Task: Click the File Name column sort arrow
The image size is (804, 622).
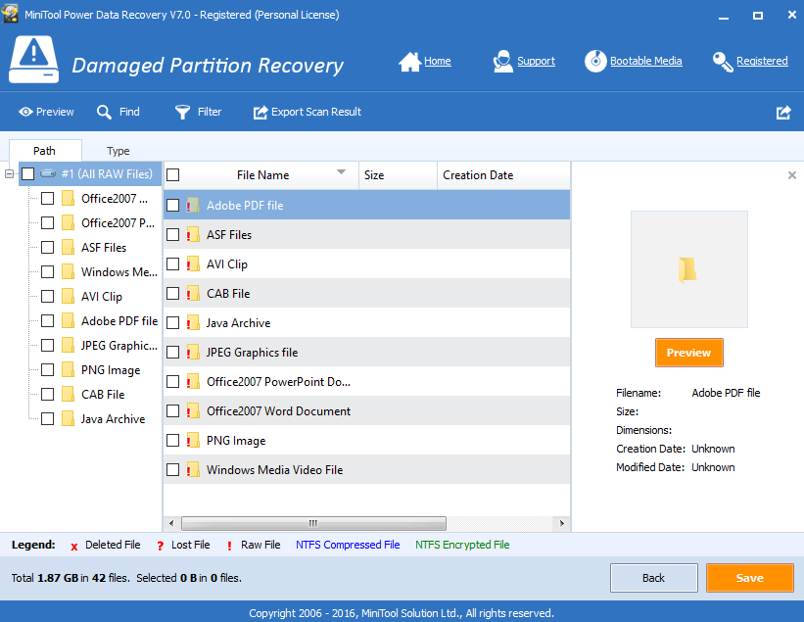Action: pos(342,172)
